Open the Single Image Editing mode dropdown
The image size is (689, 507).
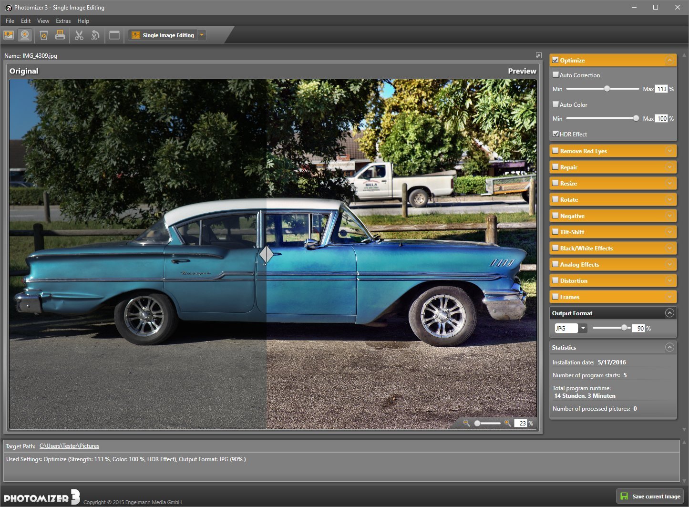click(202, 35)
